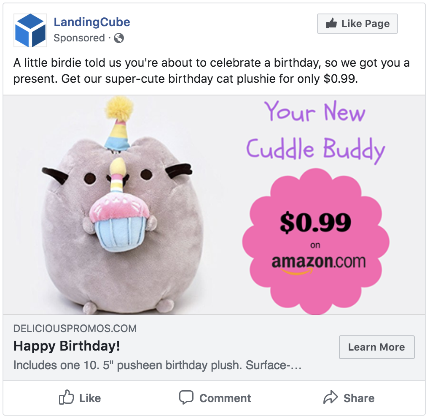Click the globe public audience icon
Screen dimensions: 430x419
(x=119, y=38)
